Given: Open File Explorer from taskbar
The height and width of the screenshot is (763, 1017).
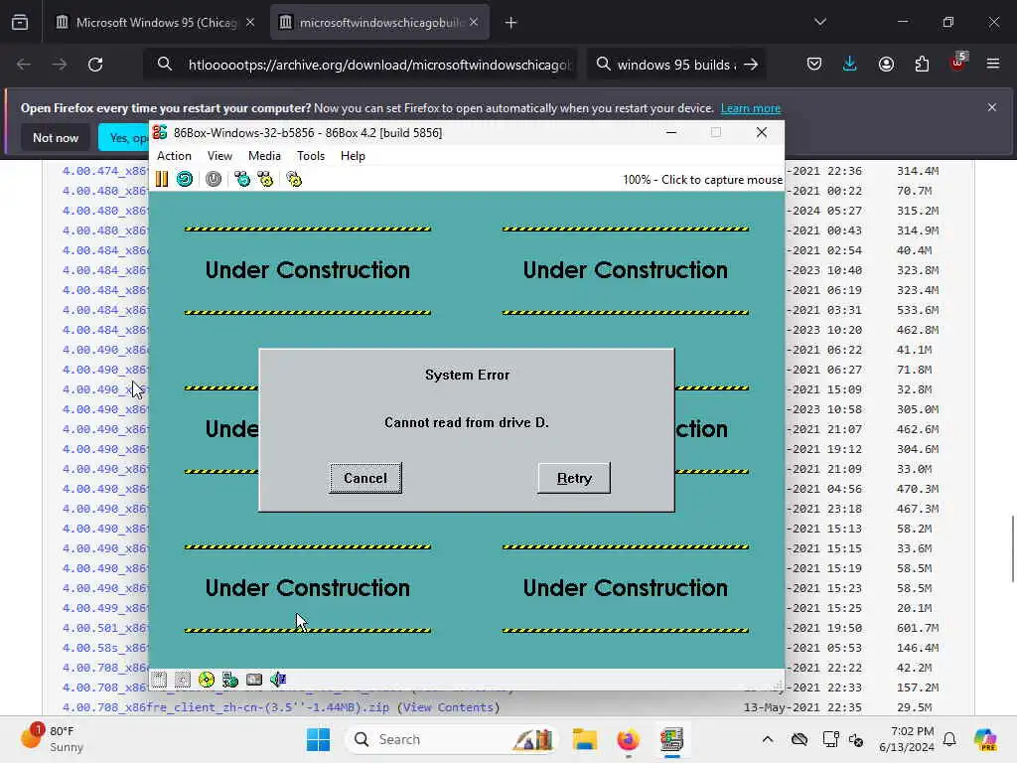Looking at the screenshot, I should point(584,739).
